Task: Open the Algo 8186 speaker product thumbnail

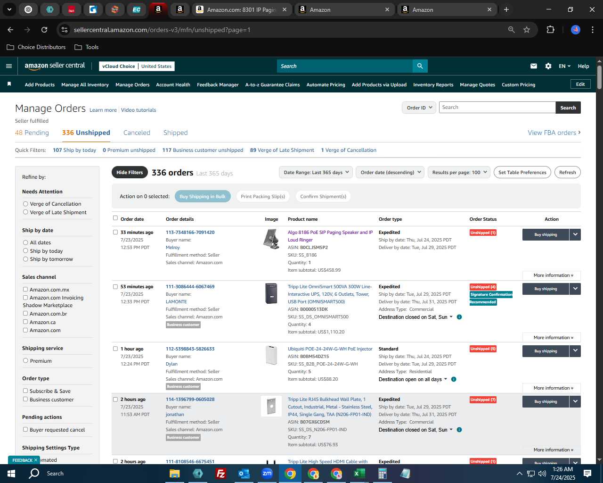Action: 271,239
